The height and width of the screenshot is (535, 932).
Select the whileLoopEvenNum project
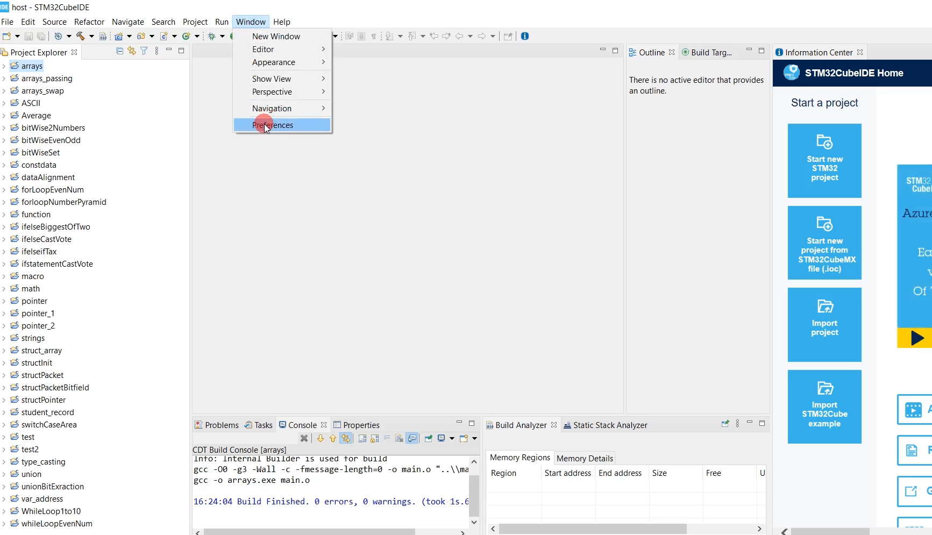(57, 524)
